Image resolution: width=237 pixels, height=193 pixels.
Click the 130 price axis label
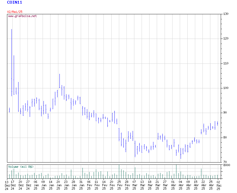[226, 14]
